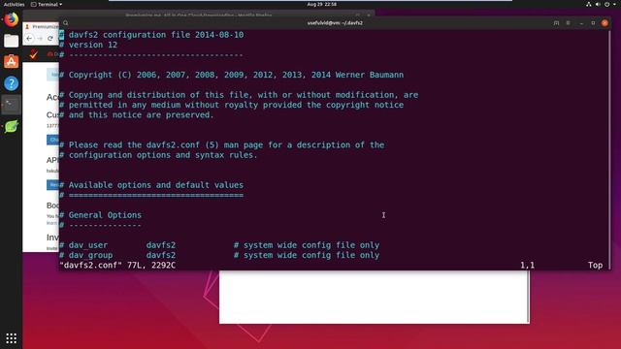The width and height of the screenshot is (621, 349).
Task: Close the terminal window
Action: (605, 23)
